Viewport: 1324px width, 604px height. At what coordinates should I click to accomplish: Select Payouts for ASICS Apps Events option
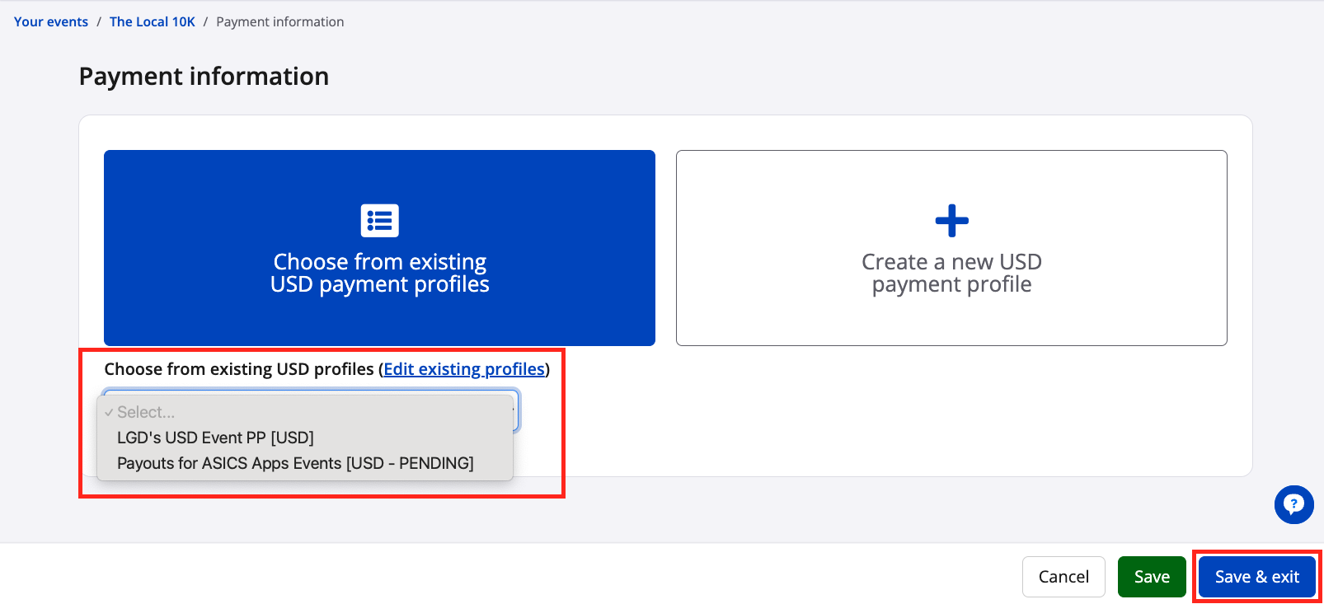click(x=295, y=463)
